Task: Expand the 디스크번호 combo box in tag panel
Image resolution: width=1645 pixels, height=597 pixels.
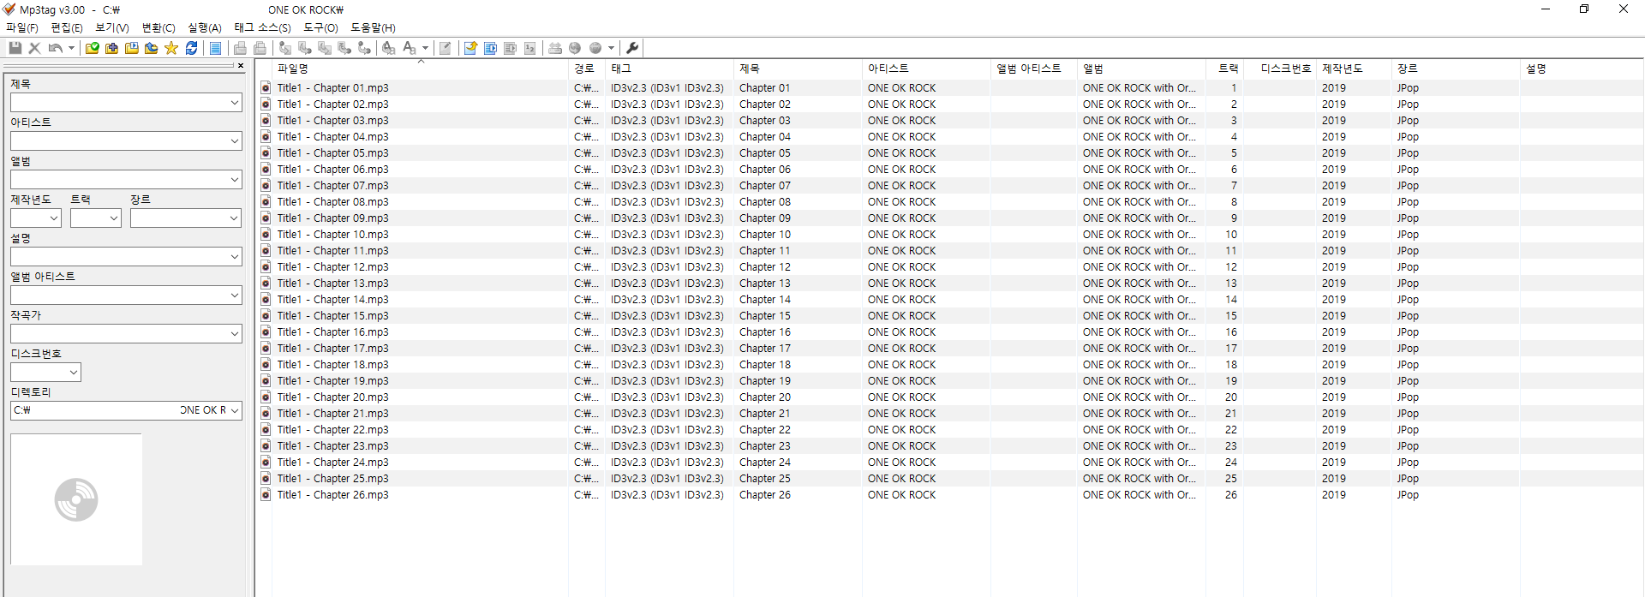Action: 74,373
